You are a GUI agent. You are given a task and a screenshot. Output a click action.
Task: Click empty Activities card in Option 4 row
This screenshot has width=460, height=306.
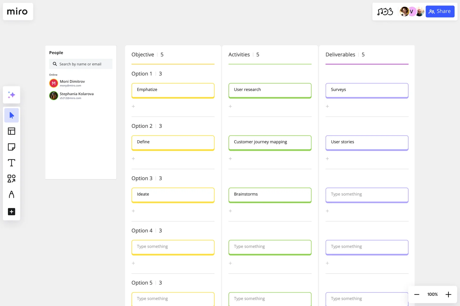270,248
